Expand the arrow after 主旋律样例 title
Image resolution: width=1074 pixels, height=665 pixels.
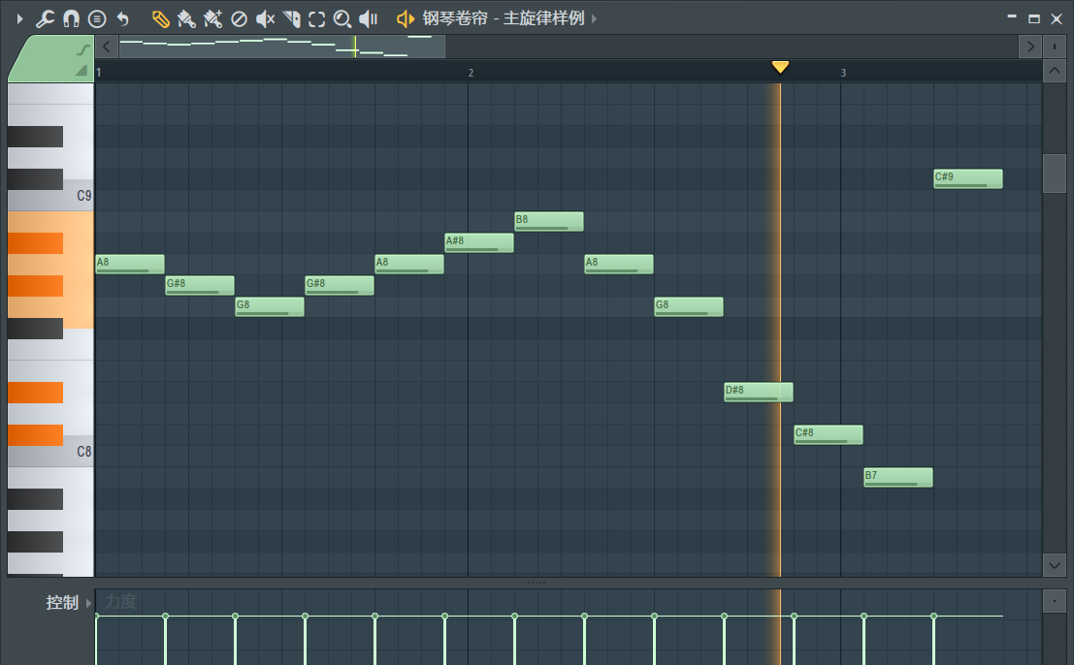click(595, 19)
